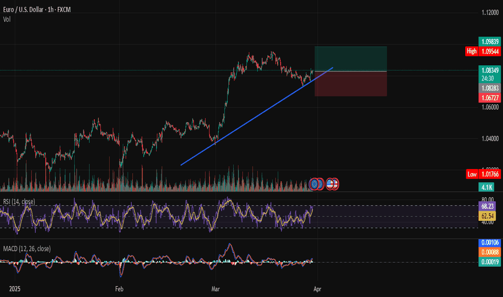Viewport: 503px width, 297px height.
Task: Select the RSI (14, close) indicator label
Action: point(19,201)
